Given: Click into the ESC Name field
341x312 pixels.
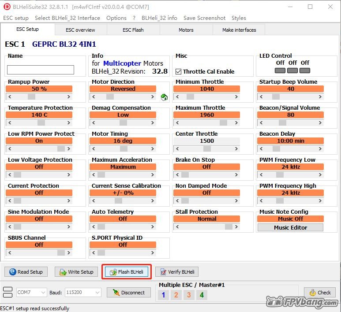Looking at the screenshot, I should (x=41, y=70).
